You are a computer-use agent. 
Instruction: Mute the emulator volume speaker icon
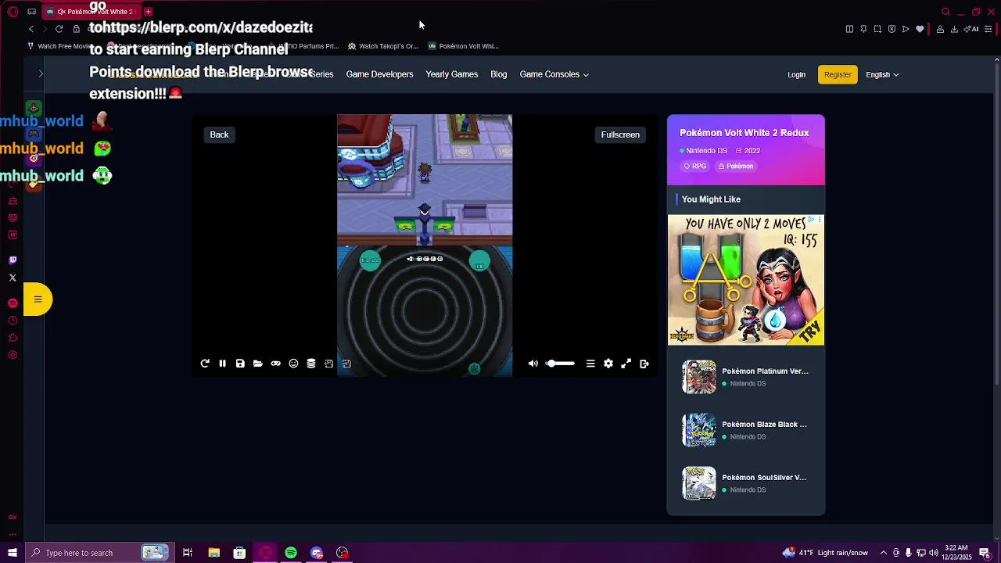[533, 364]
